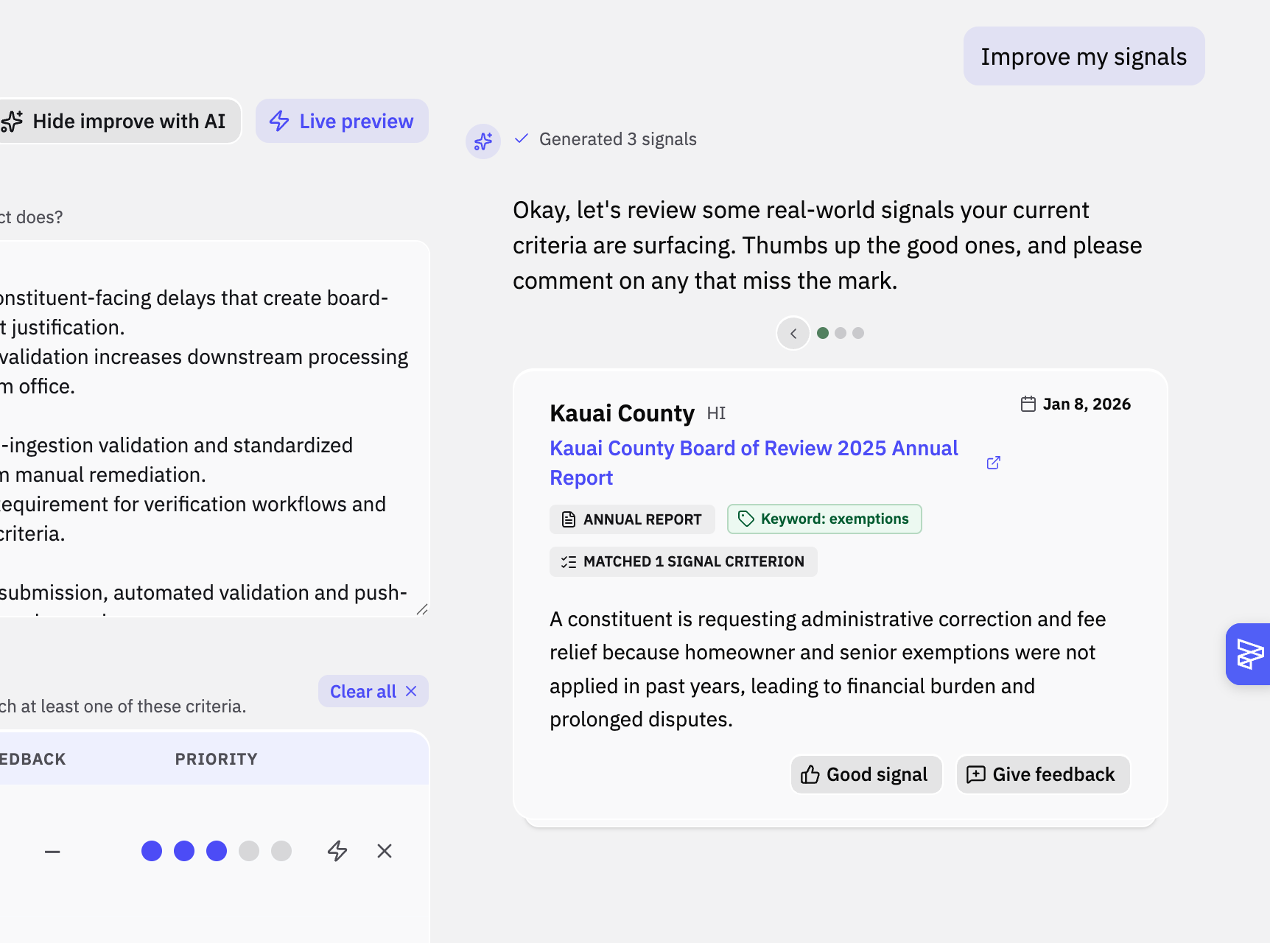Click the Kauai County heading
Image resolution: width=1270 pixels, height=943 pixels.
(x=622, y=413)
